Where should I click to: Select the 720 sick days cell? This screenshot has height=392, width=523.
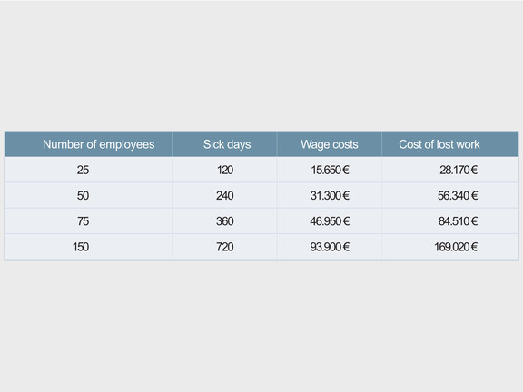pyautogui.click(x=225, y=247)
